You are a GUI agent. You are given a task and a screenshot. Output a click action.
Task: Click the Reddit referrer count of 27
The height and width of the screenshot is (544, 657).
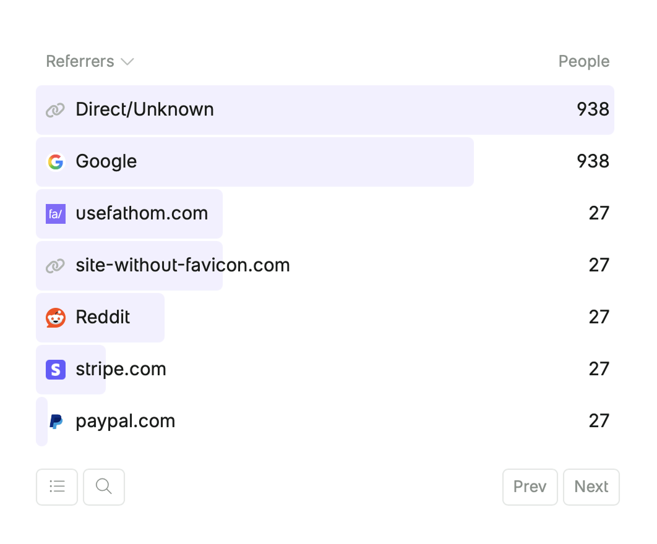599,318
